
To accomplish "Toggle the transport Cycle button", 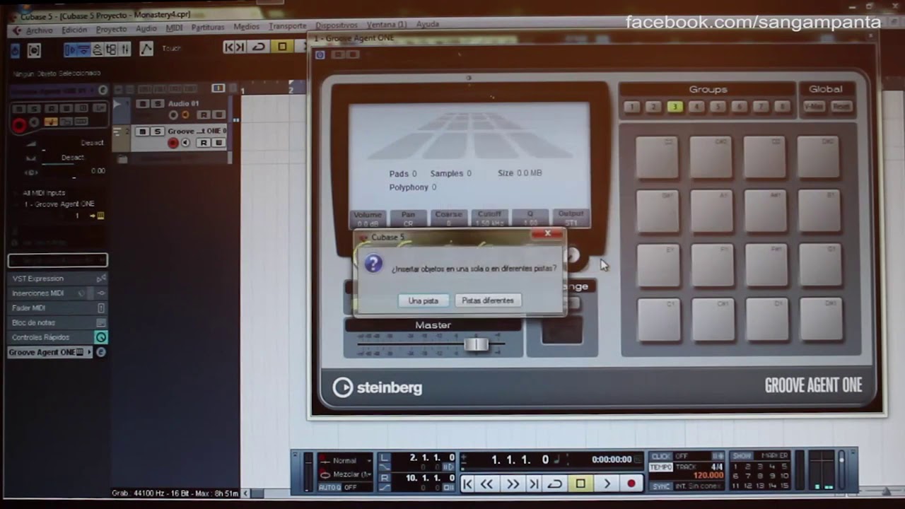I will coord(555,484).
